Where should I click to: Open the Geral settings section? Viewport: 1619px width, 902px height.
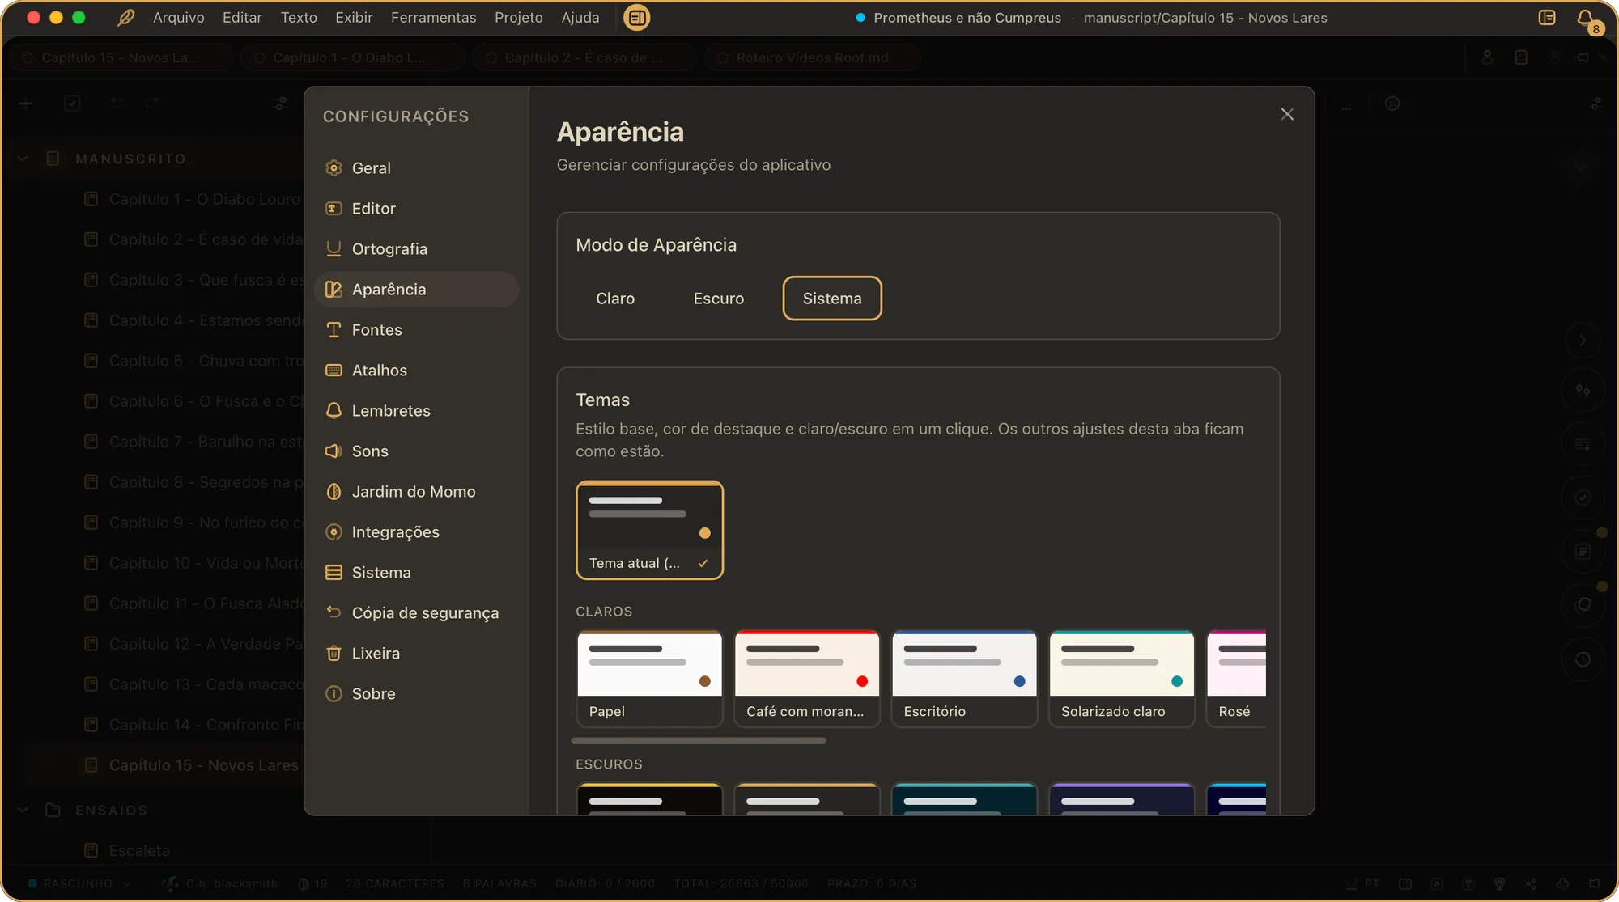[416, 168]
